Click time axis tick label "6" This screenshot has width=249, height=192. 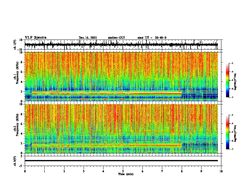pyautogui.click(x=142, y=171)
